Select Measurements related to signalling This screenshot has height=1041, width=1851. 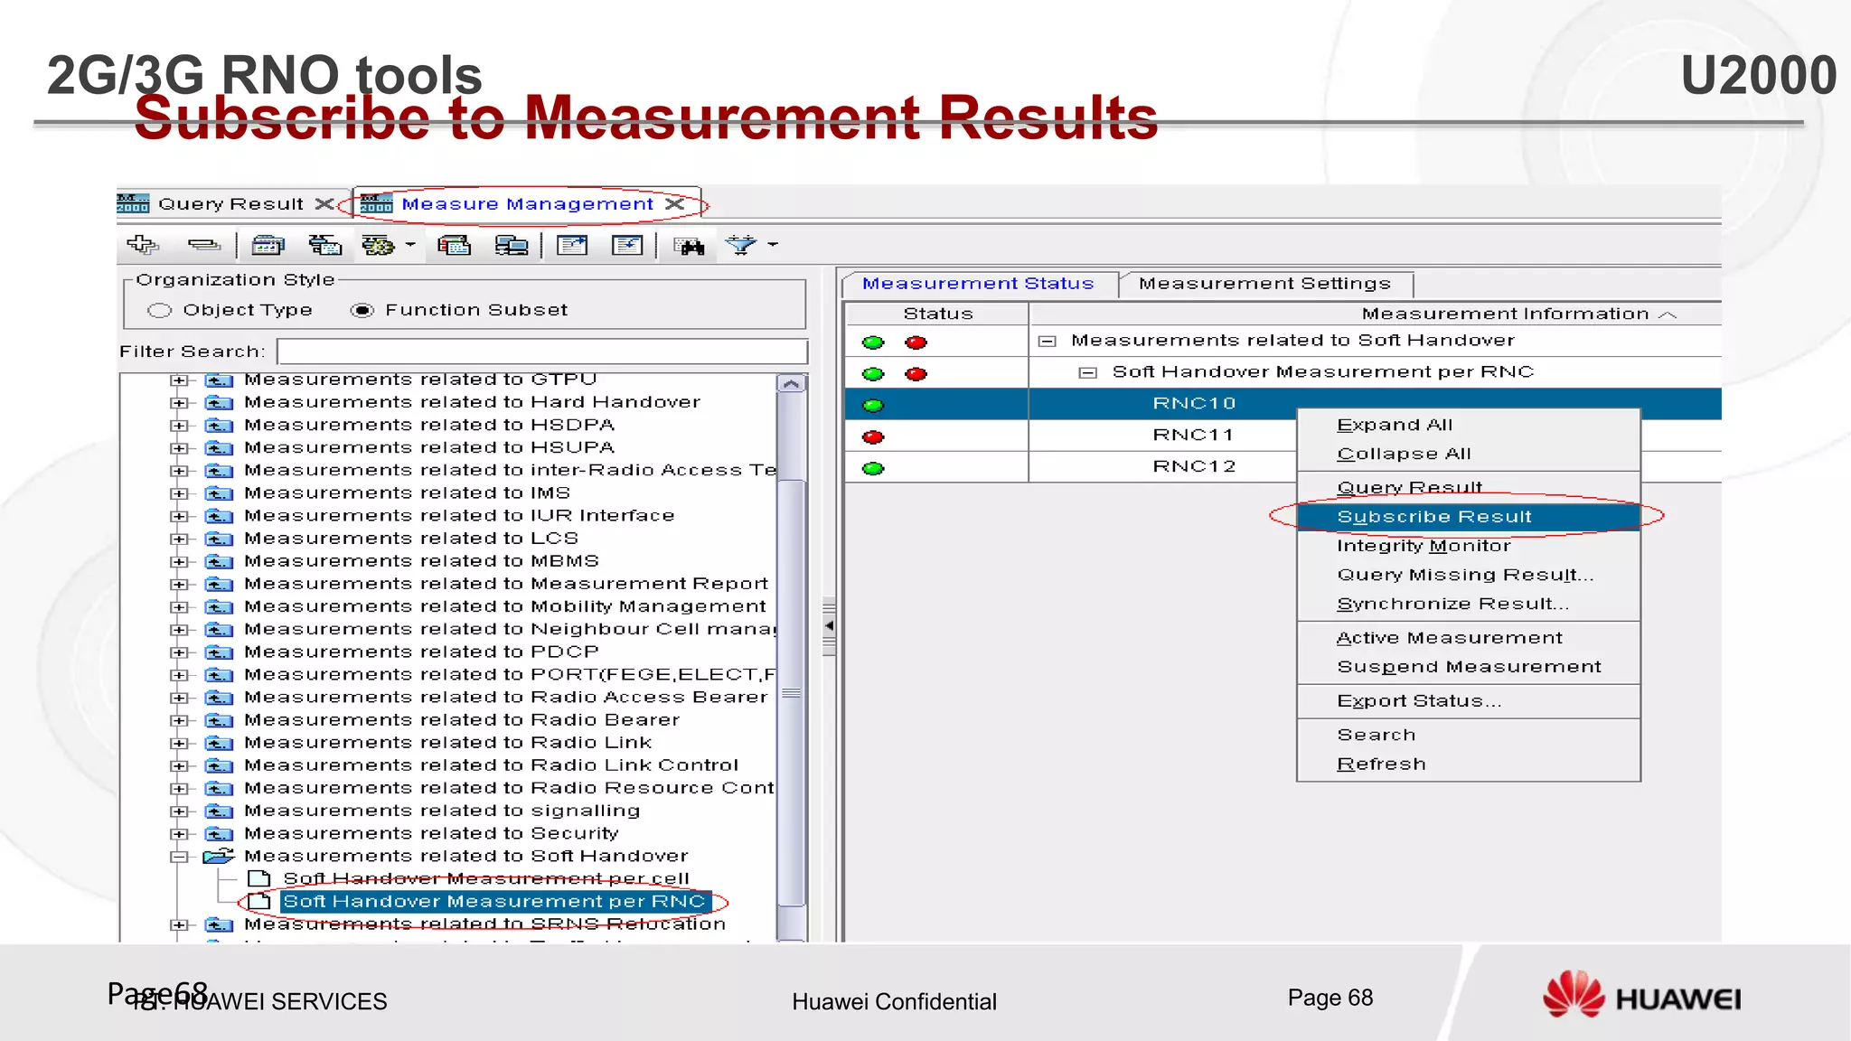pos(442,811)
